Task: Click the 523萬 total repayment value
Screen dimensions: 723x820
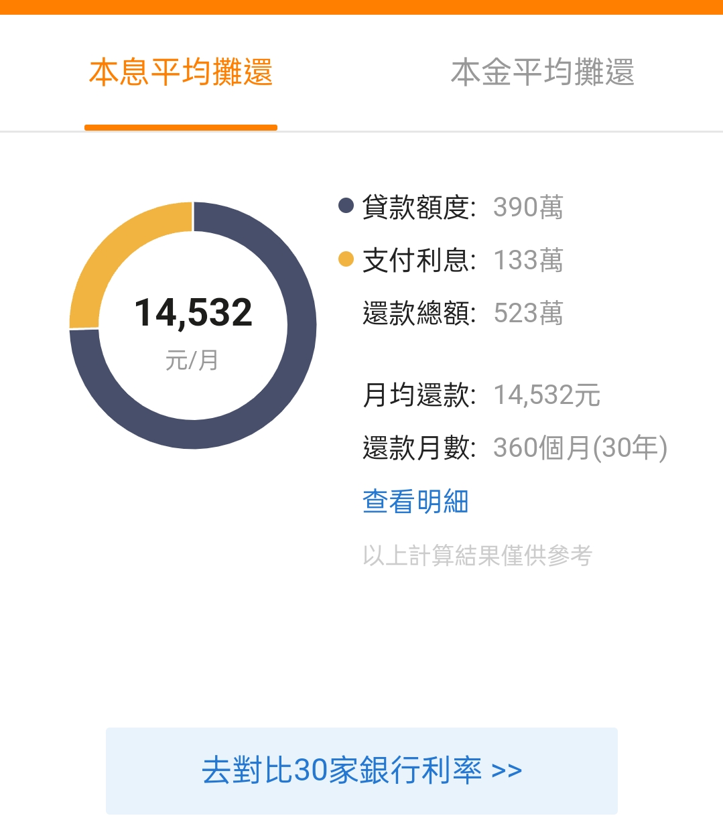Action: click(x=528, y=314)
